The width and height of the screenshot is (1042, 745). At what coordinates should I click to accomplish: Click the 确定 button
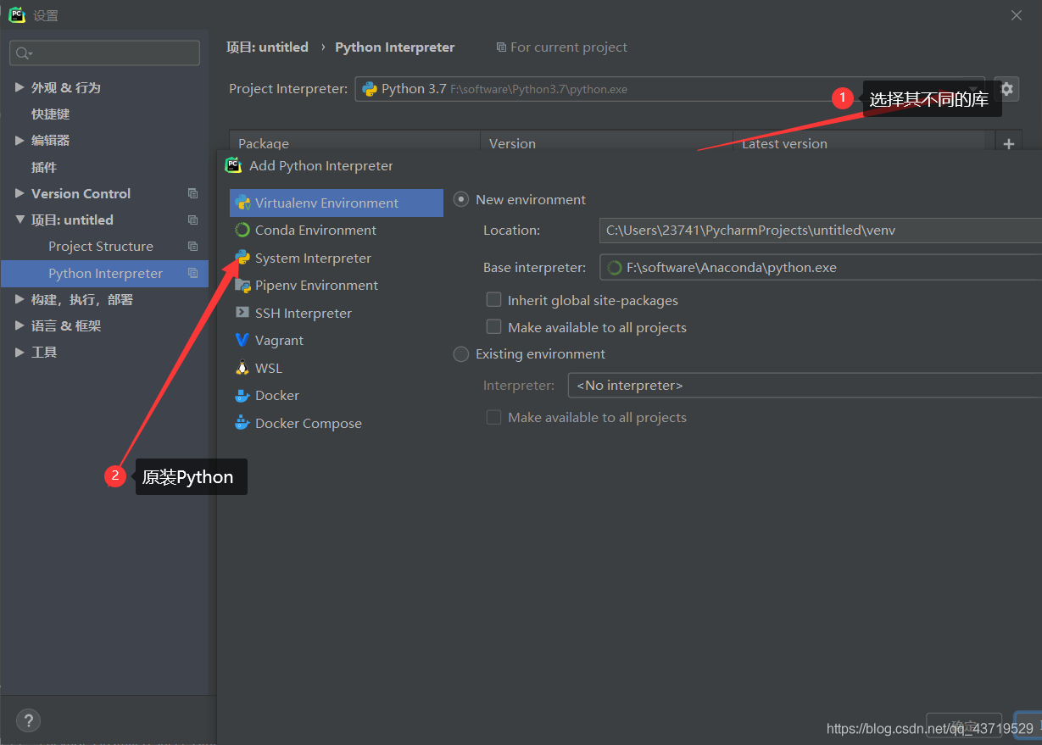pos(964,726)
